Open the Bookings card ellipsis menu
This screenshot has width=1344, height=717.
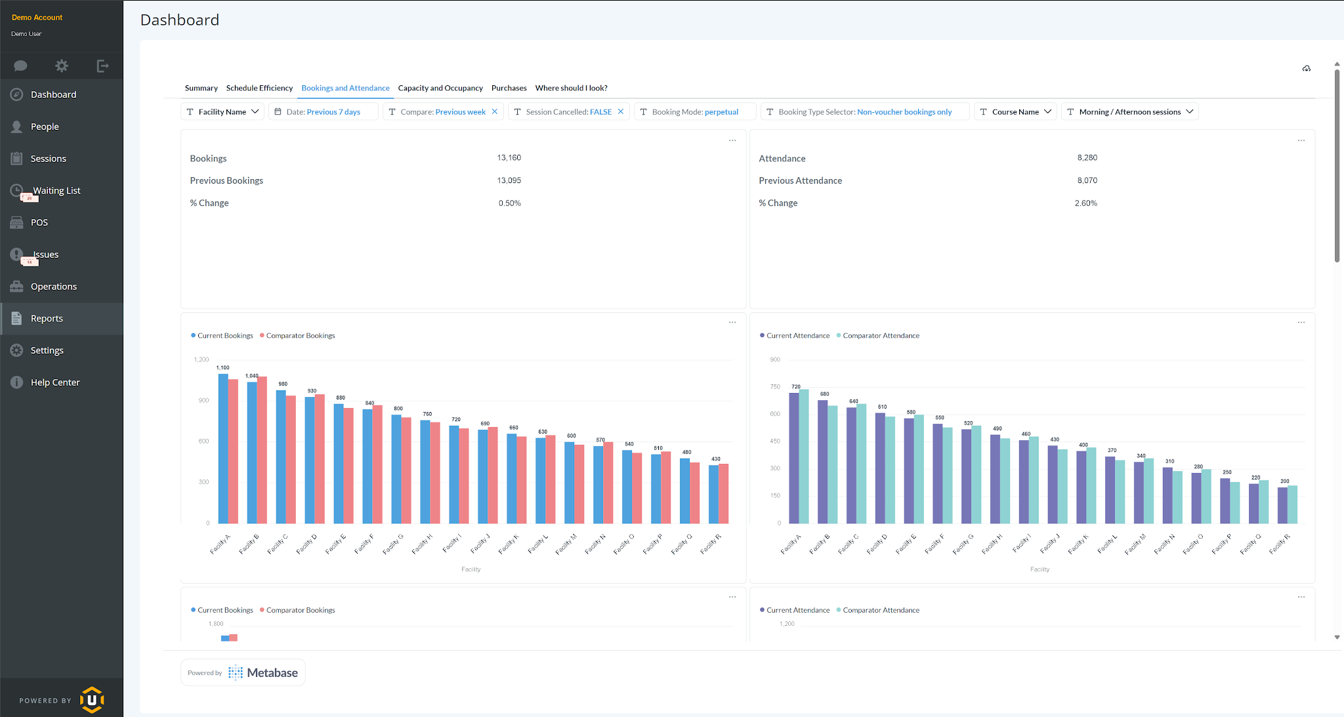point(732,140)
